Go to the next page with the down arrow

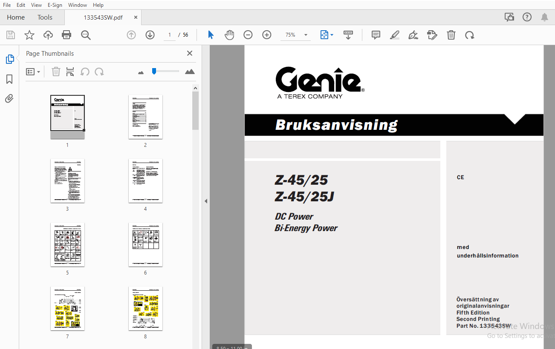click(150, 35)
